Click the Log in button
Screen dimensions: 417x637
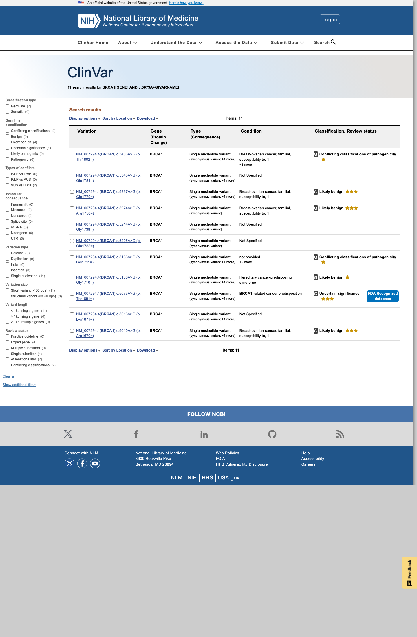(x=330, y=19)
